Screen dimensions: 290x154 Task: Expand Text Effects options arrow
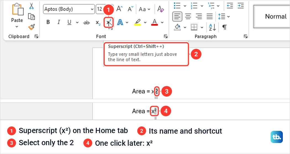pos(127,23)
